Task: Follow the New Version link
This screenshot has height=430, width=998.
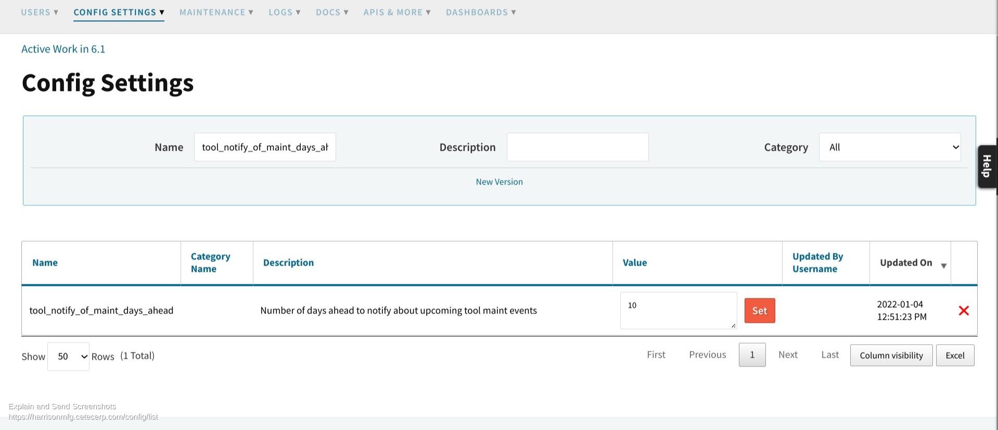Action: tap(499, 182)
